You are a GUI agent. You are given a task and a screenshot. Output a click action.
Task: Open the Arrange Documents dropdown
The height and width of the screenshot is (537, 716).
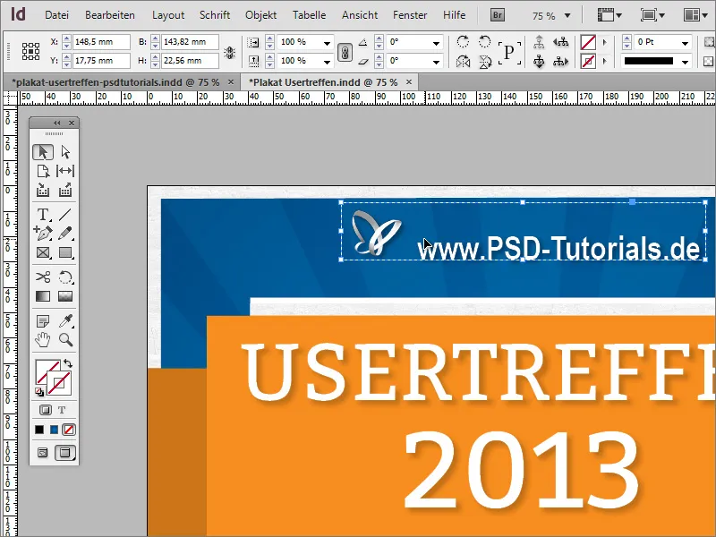pyautogui.click(x=695, y=15)
